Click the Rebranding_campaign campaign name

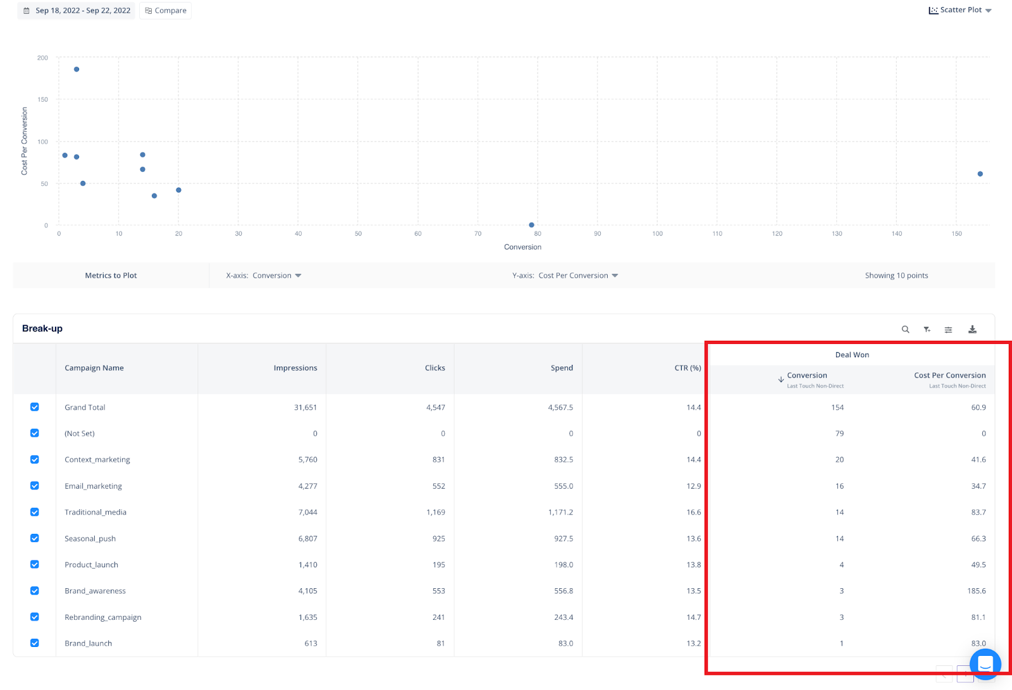pos(103,617)
